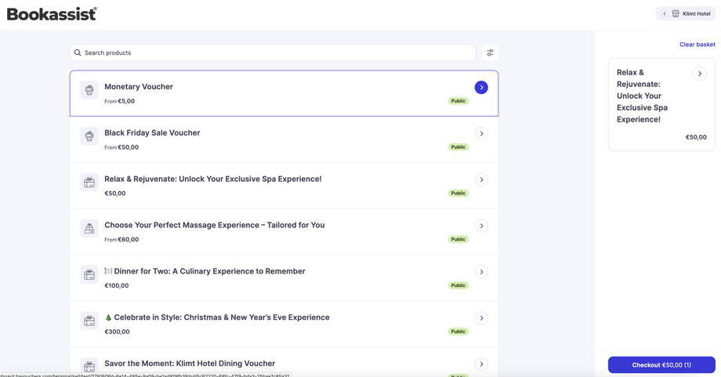Expand Choose Your Perfect Massage chevron
Viewport: 721px width, 377px height.
pyautogui.click(x=481, y=226)
